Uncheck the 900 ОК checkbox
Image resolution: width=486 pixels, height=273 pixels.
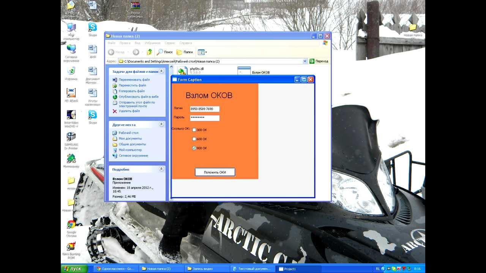(x=194, y=148)
